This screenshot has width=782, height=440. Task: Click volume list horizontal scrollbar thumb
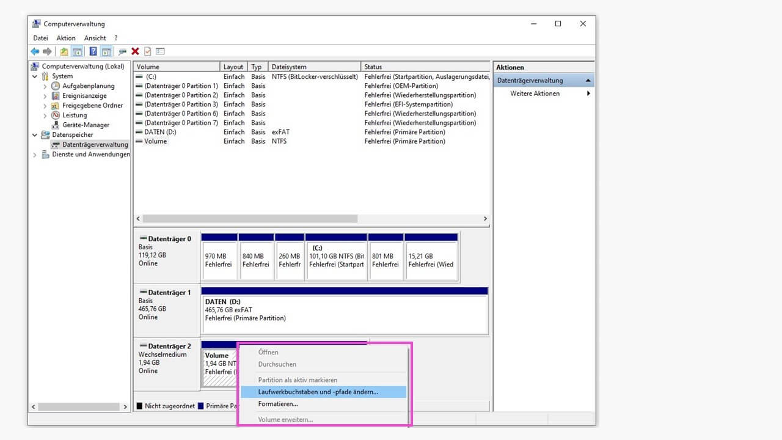[250, 218]
